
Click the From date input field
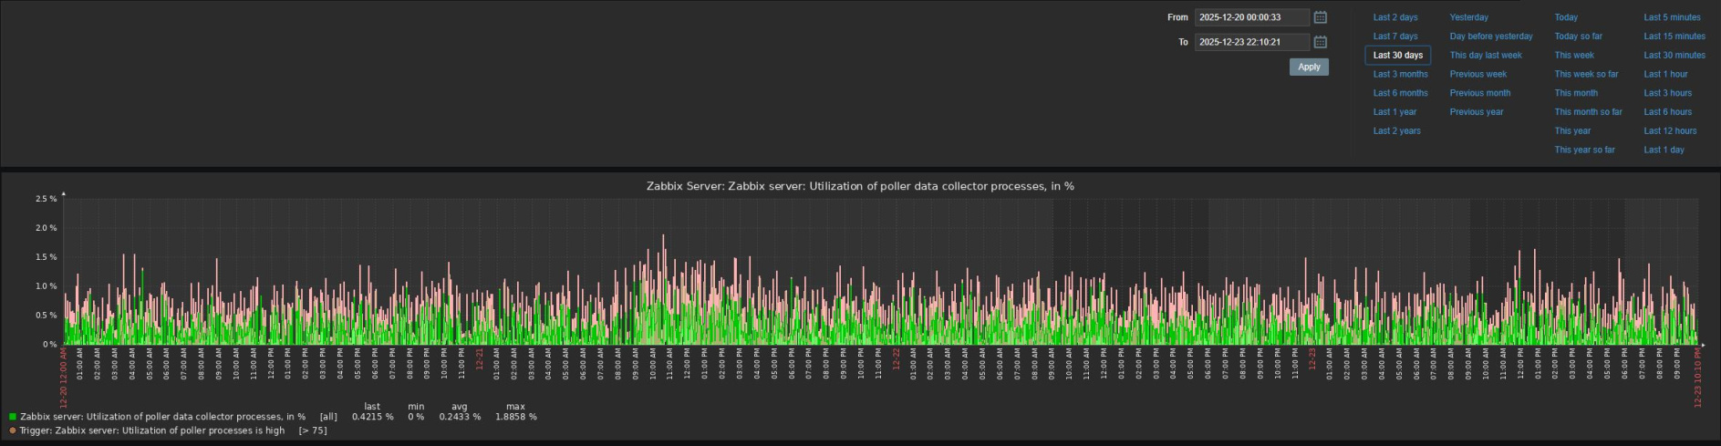1251,17
